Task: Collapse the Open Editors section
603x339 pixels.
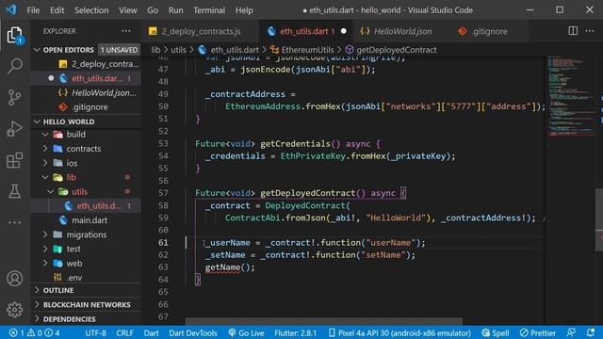Action: point(37,50)
